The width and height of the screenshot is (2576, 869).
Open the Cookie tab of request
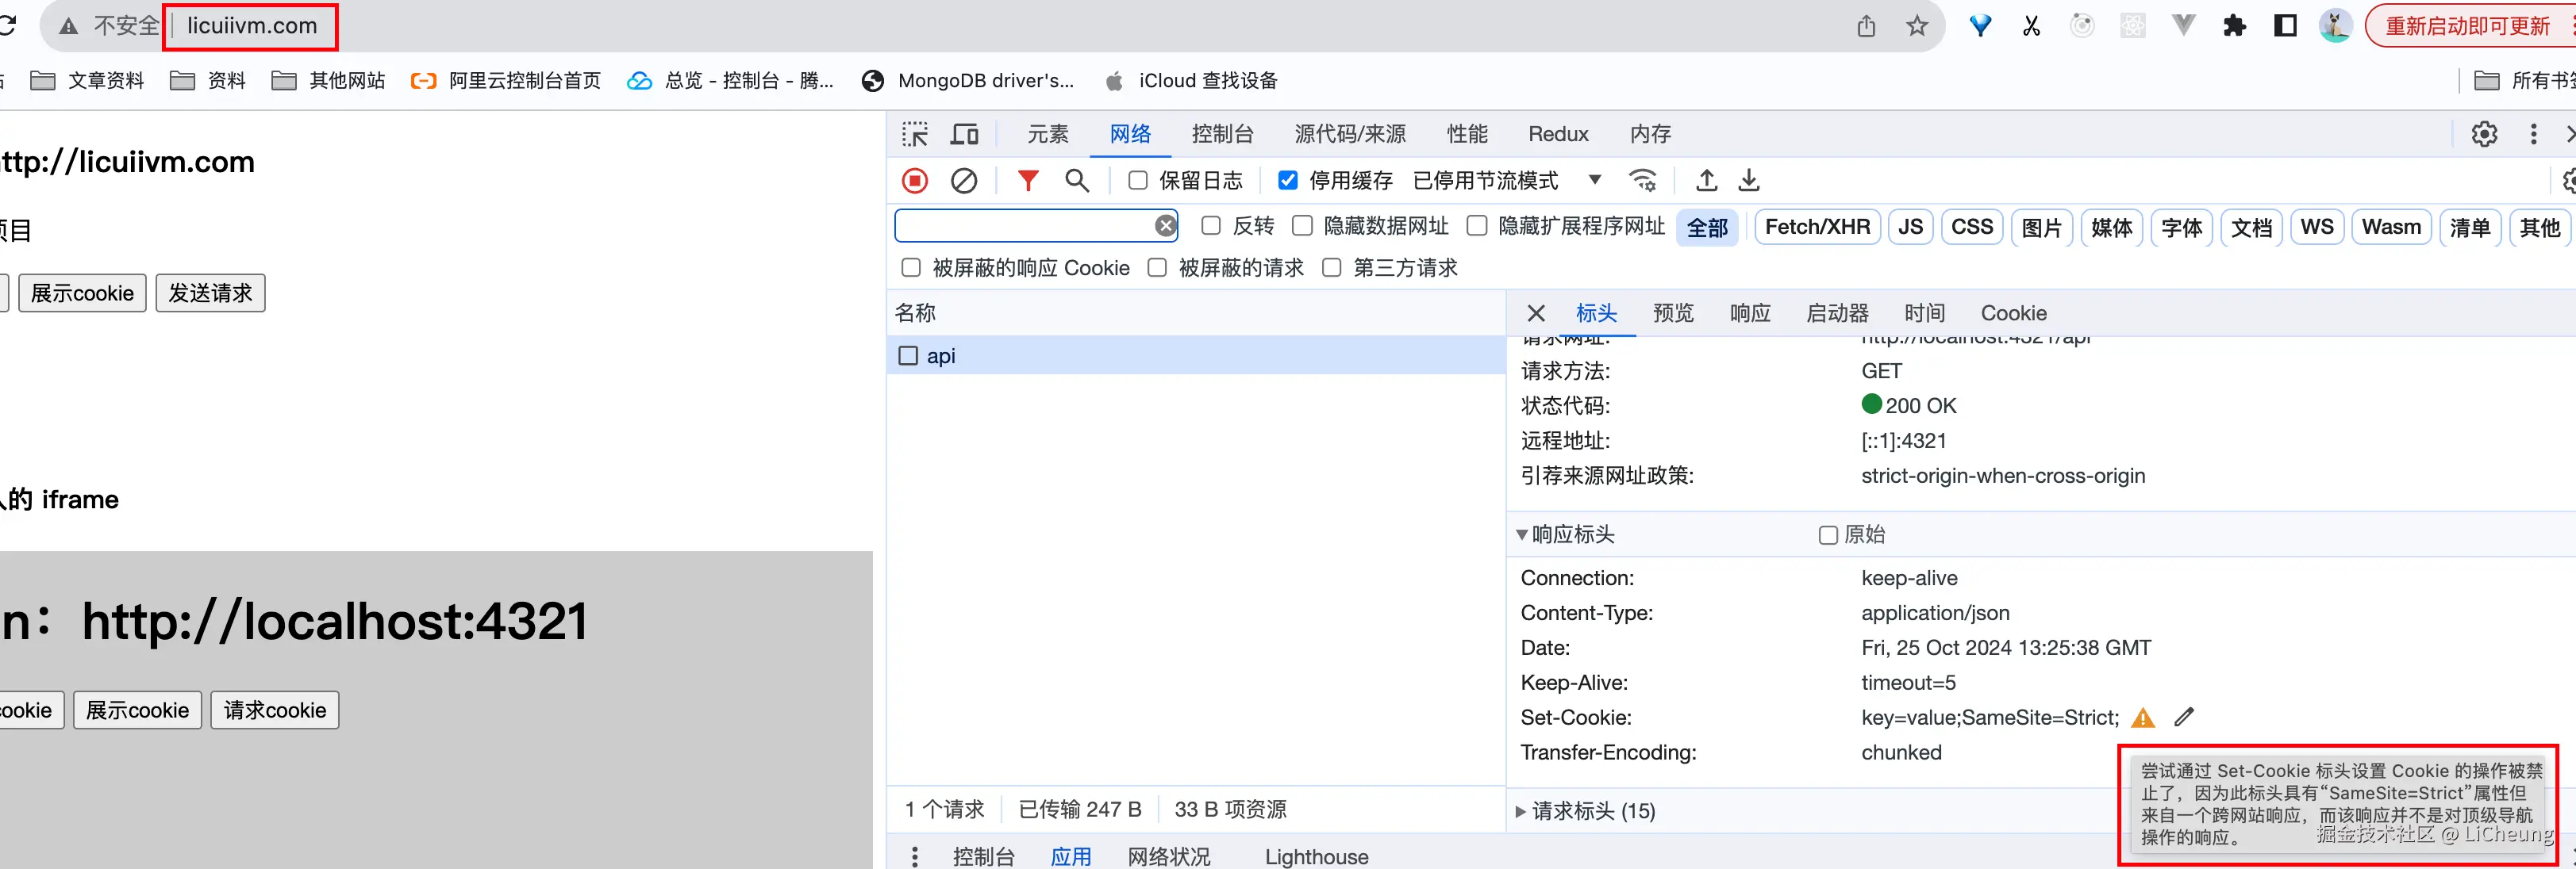[2013, 314]
